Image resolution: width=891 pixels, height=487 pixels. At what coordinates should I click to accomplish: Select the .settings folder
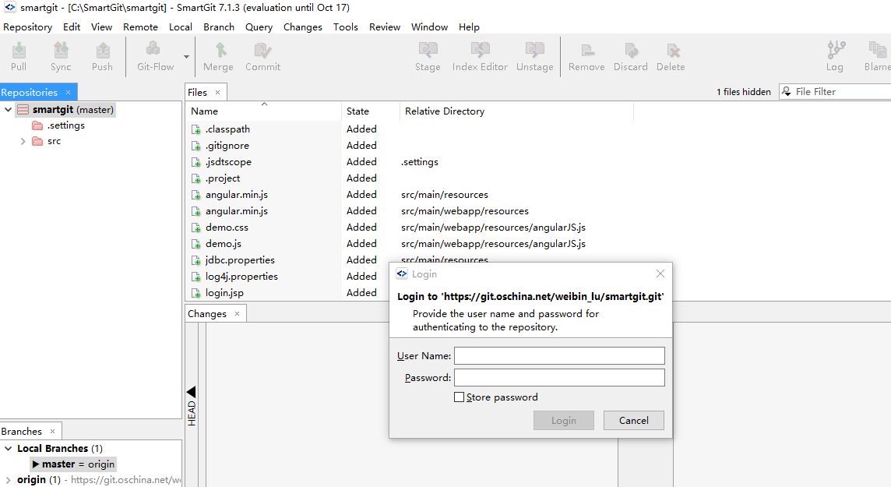pyautogui.click(x=58, y=125)
